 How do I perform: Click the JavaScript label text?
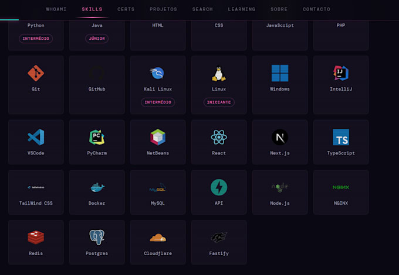click(x=280, y=25)
